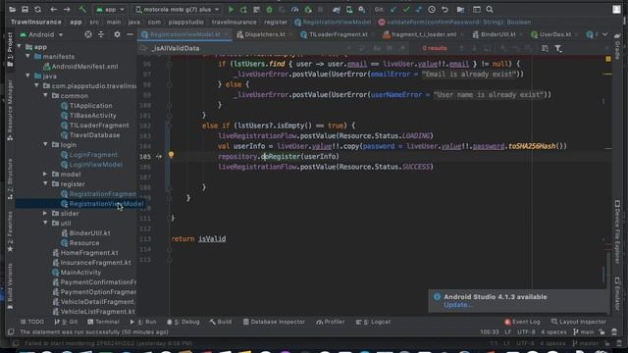This screenshot has height=353, width=628.
Task: Collapse the common package
Action: click(45, 96)
